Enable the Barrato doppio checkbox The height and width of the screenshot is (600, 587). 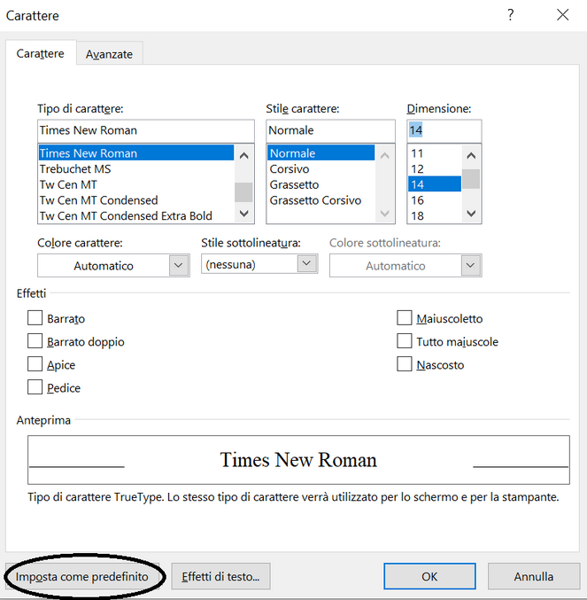coord(35,341)
